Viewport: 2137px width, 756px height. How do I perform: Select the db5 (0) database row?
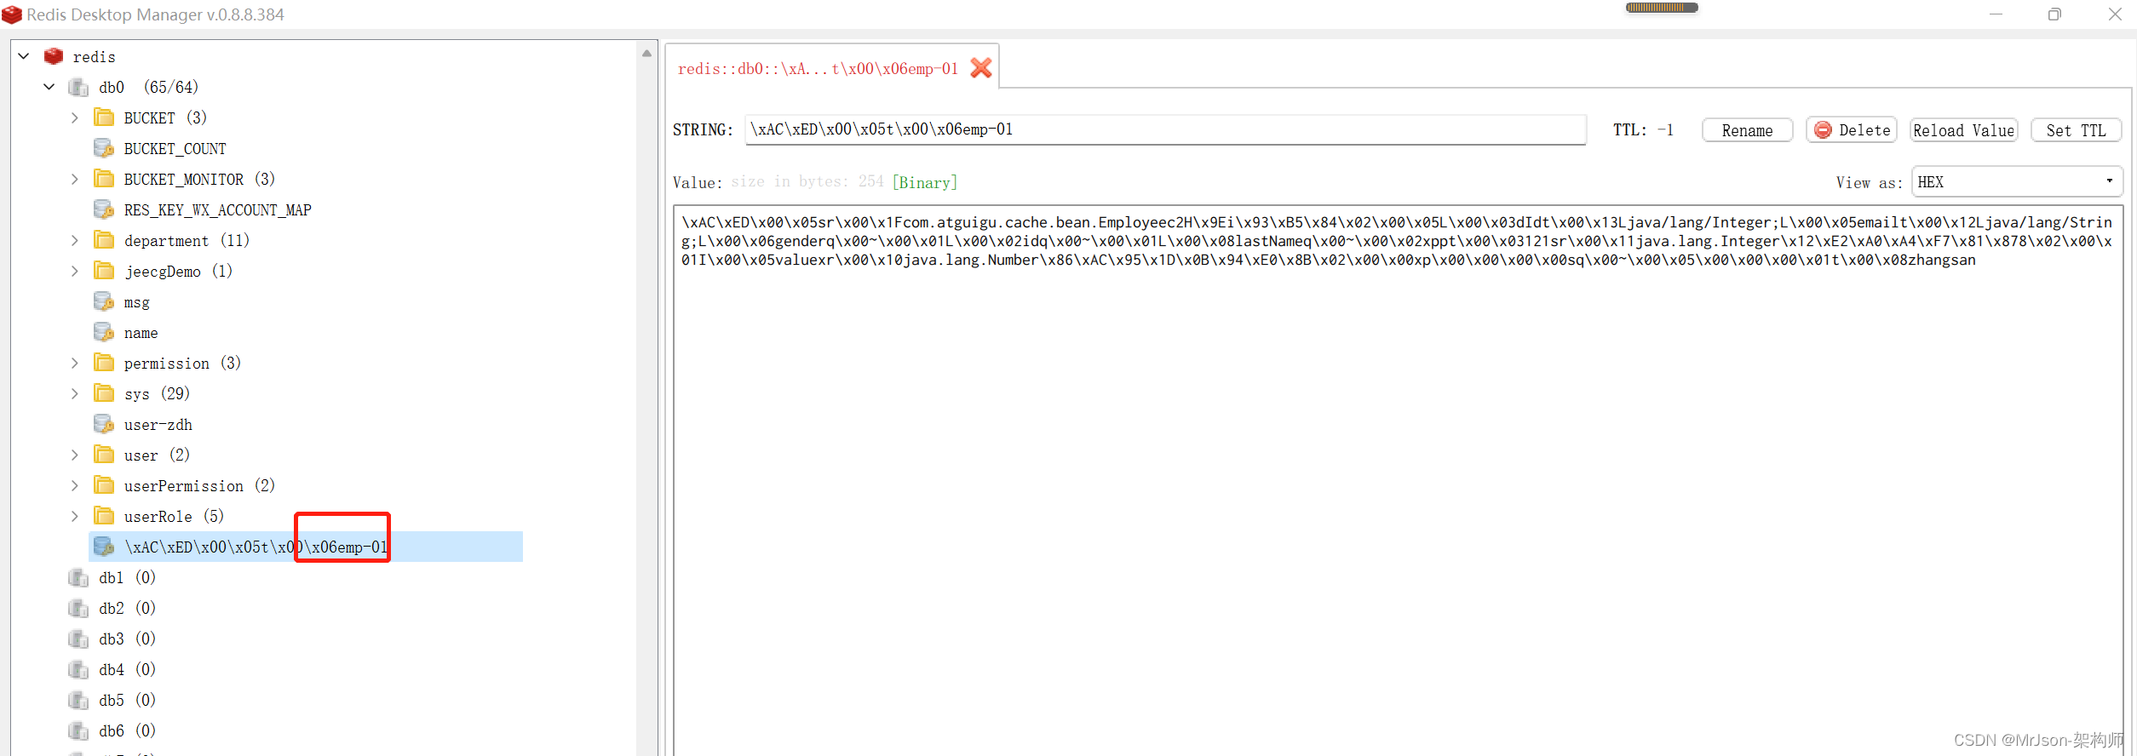click(127, 700)
